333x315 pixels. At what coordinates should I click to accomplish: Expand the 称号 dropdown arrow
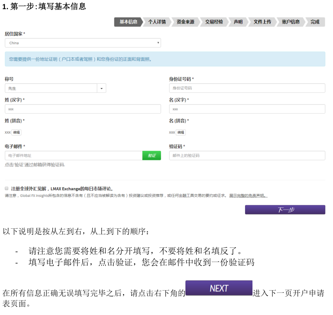coord(101,88)
